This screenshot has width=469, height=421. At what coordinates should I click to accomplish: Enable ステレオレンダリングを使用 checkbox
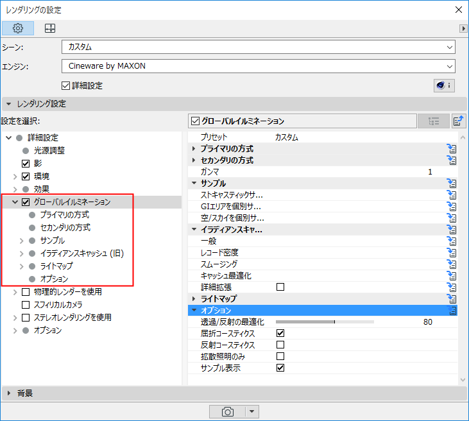click(x=26, y=318)
